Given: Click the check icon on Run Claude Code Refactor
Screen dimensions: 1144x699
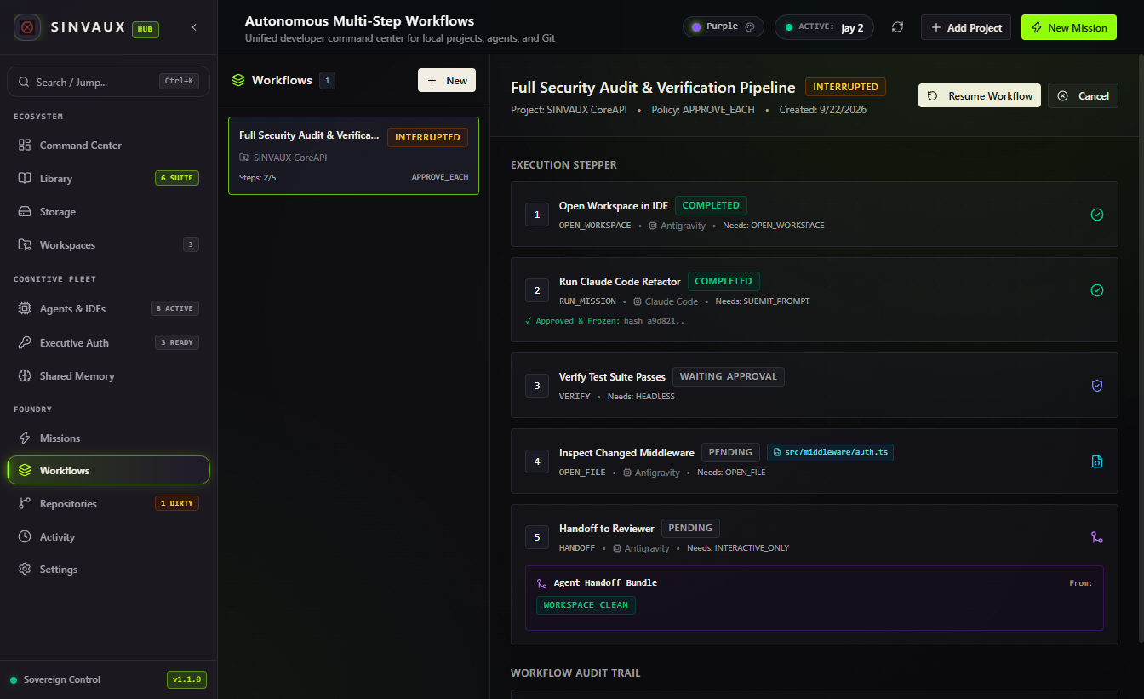Looking at the screenshot, I should click(1097, 290).
